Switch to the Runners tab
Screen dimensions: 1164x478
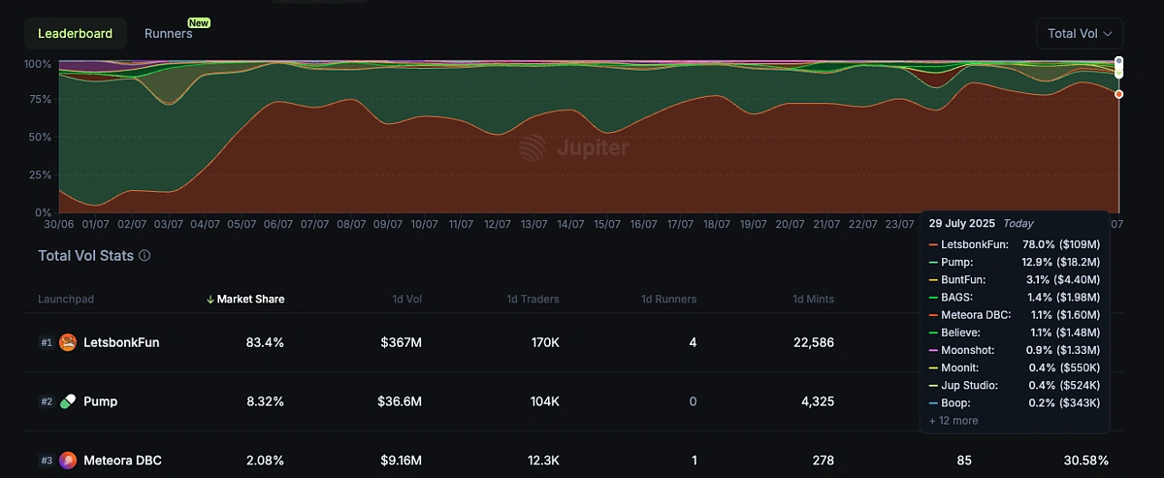point(169,33)
